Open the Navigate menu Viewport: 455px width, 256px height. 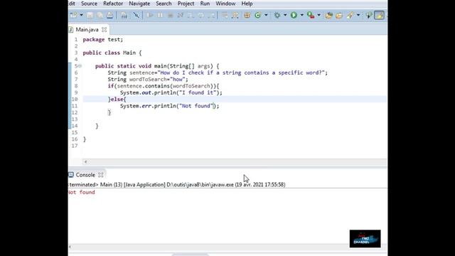[139, 4]
